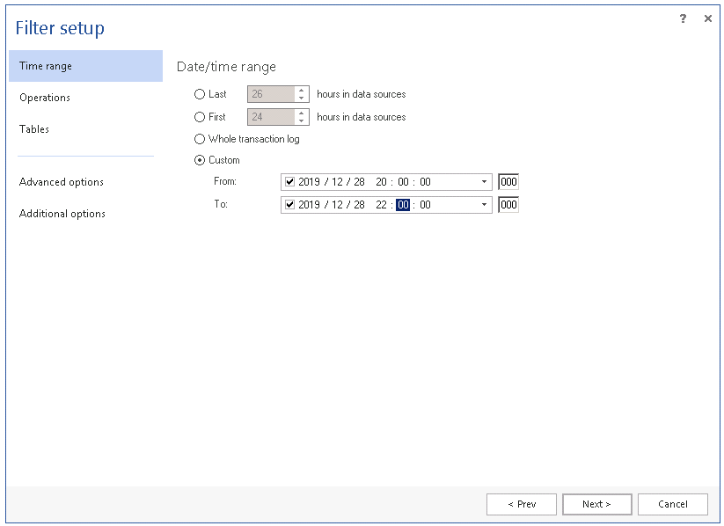Select the Custom time range option

click(200, 160)
